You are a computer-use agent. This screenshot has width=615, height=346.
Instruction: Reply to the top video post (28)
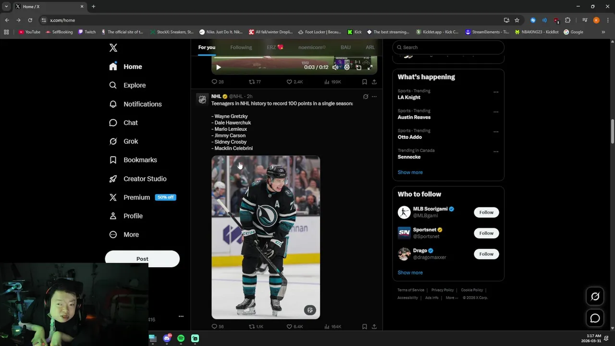pyautogui.click(x=218, y=82)
